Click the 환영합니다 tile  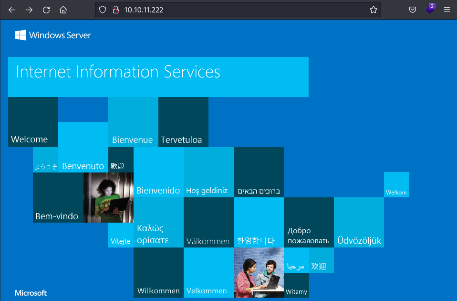tap(259, 223)
